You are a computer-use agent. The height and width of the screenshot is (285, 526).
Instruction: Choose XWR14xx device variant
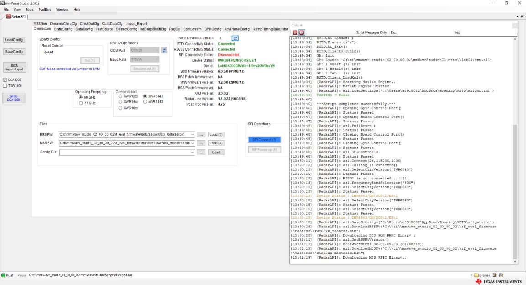coord(121,102)
